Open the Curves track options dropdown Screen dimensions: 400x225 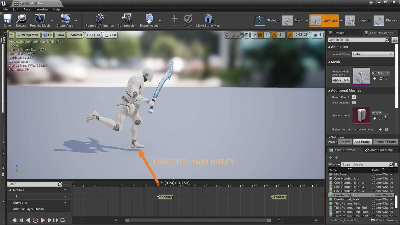click(65, 203)
